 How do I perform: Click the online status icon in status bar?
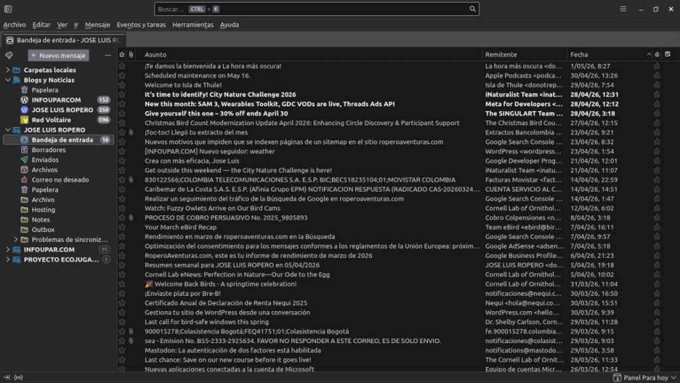[x=18, y=378]
